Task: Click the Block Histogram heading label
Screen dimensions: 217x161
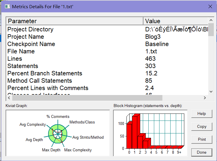Action: tap(148, 106)
